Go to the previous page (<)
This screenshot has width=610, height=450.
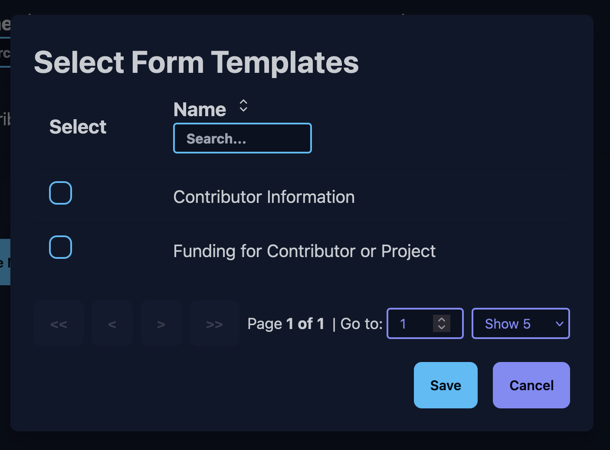(112, 324)
